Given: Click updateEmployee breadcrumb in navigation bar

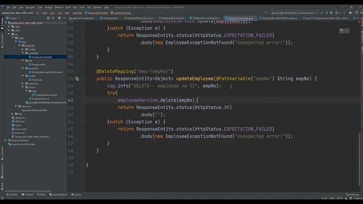Looking at the screenshot, I should 121,13.
